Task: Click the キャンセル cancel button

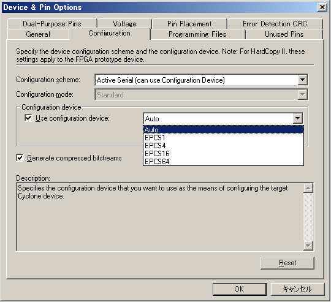Action: point(297,289)
